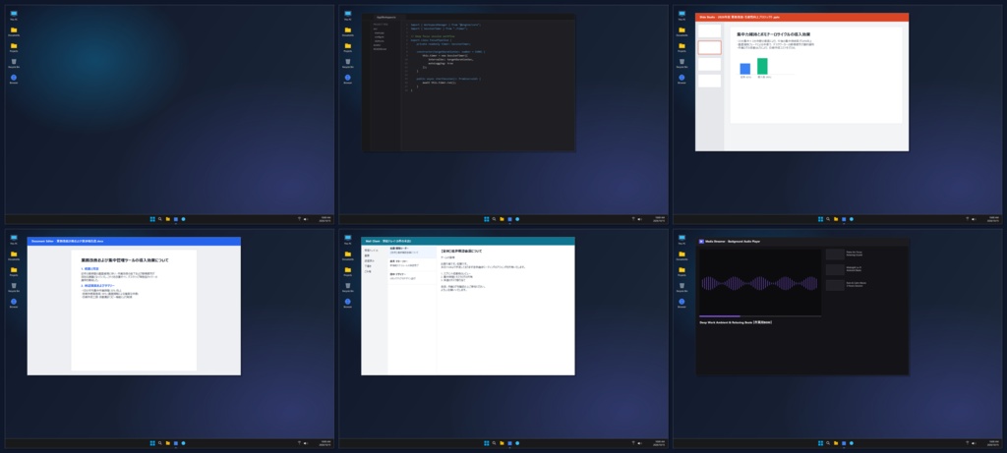Open Projects folder on the empty desktop
This screenshot has width=1007, height=453.
14,45
